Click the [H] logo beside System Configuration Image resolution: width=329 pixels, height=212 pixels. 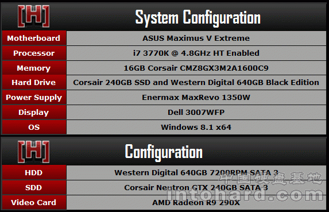(33, 16)
